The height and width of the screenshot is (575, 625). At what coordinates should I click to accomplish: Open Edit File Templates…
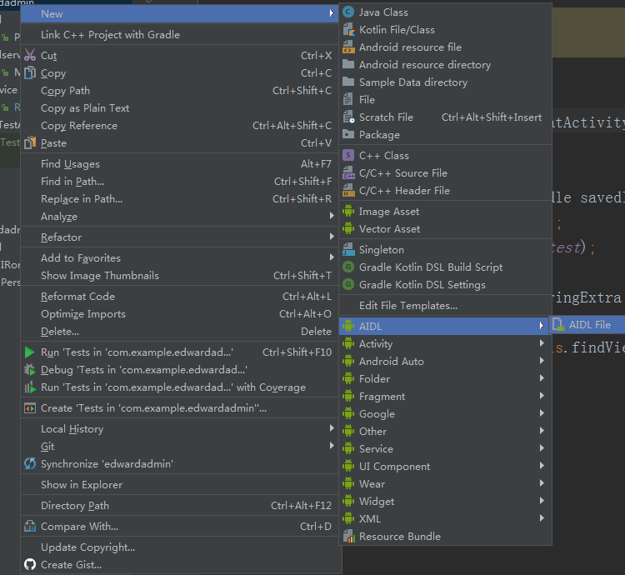445,306
